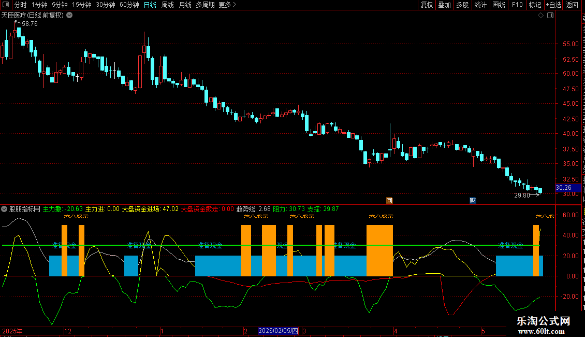Click the current price tag 30.26

tap(567, 188)
